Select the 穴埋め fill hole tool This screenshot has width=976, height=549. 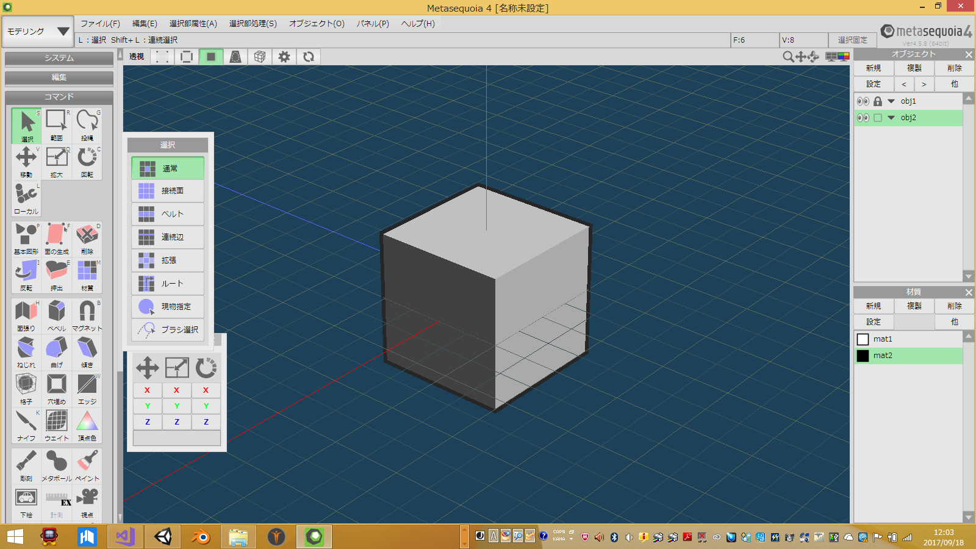point(57,389)
